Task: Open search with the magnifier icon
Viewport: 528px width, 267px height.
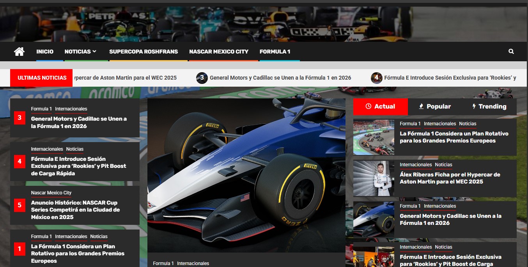Action: coord(511,52)
